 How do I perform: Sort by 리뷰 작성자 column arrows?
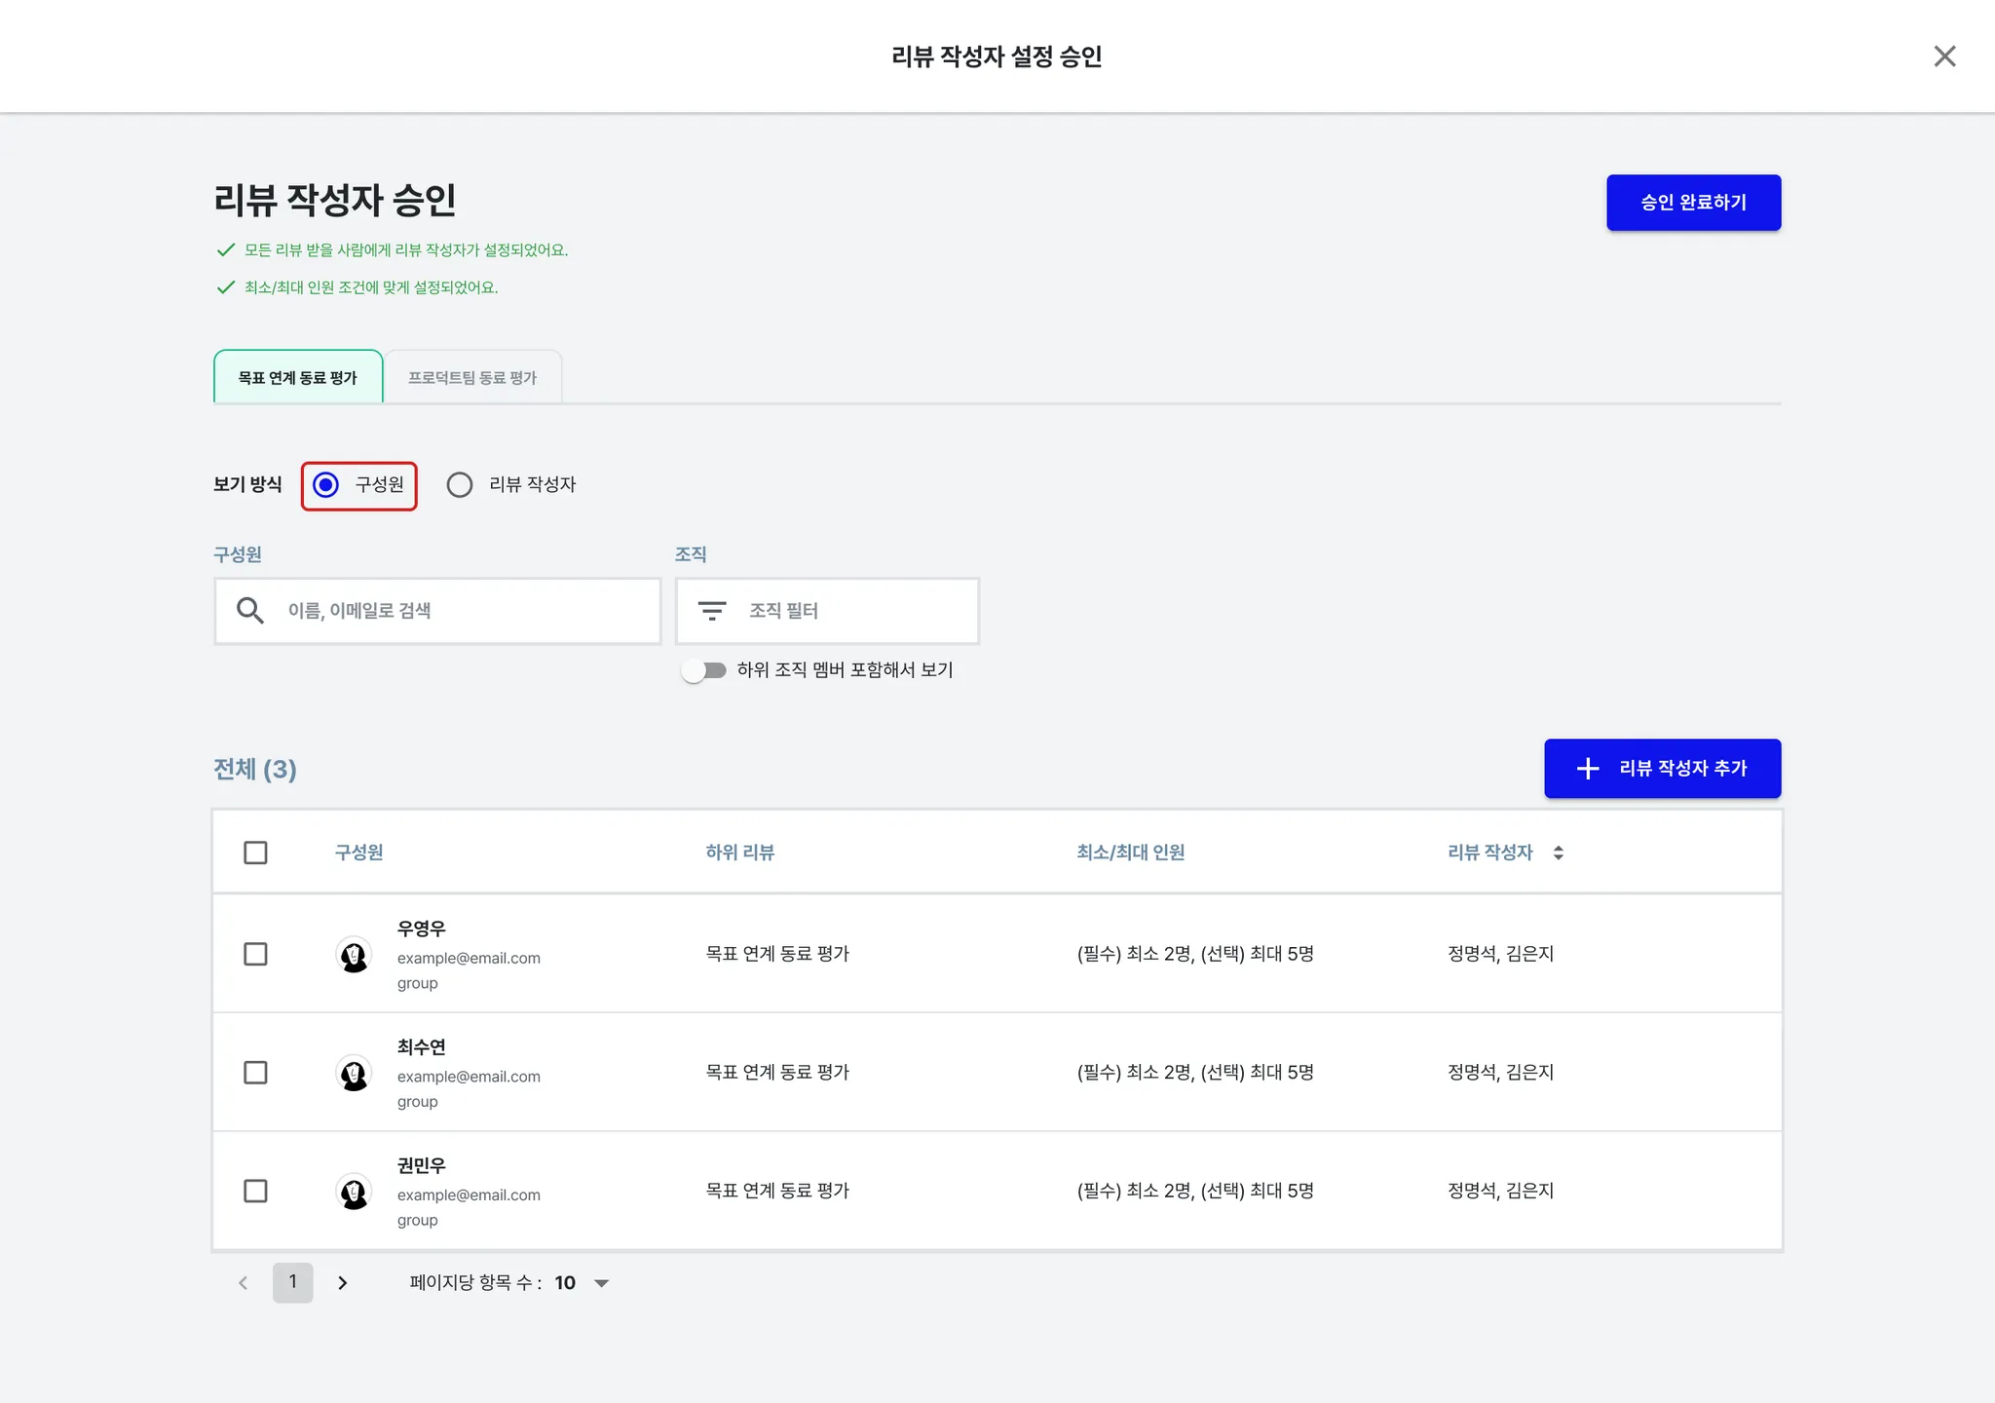click(x=1558, y=853)
